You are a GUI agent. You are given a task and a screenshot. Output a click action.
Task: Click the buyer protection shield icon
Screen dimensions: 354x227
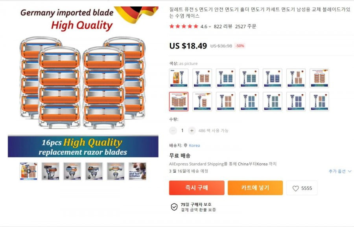[174, 207]
